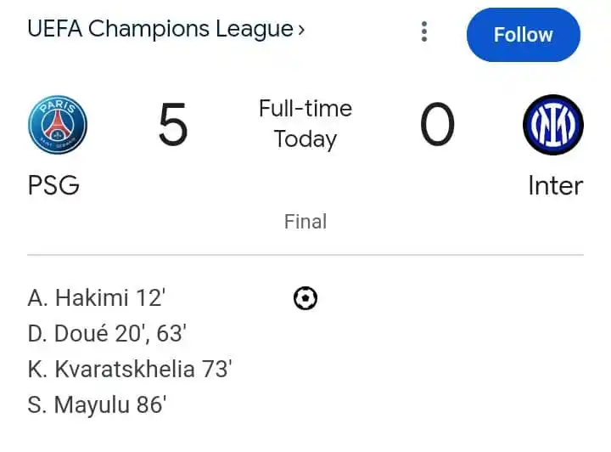Select scorer D. Doué 20', 63'
611x452 pixels.
[107, 334]
